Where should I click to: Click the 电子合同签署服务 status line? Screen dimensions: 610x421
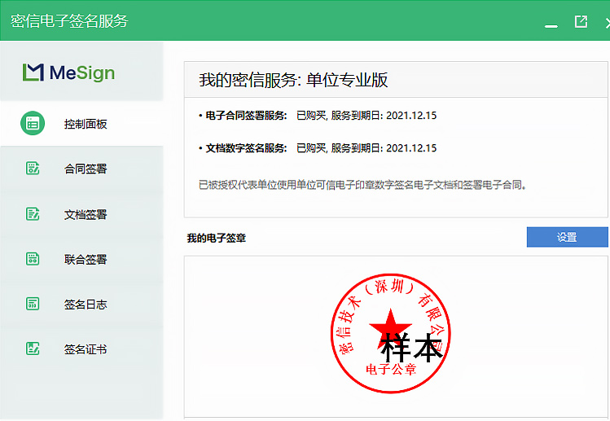click(x=318, y=116)
